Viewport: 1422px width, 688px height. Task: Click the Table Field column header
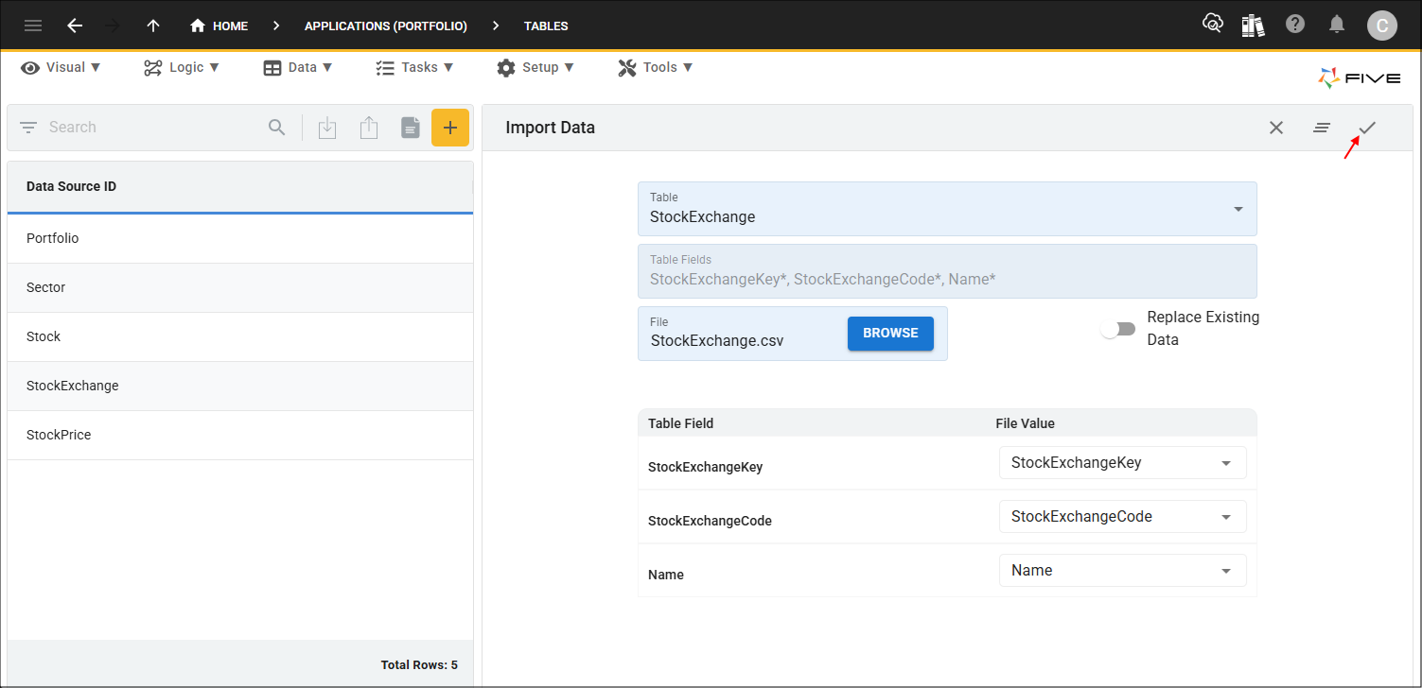681,423
